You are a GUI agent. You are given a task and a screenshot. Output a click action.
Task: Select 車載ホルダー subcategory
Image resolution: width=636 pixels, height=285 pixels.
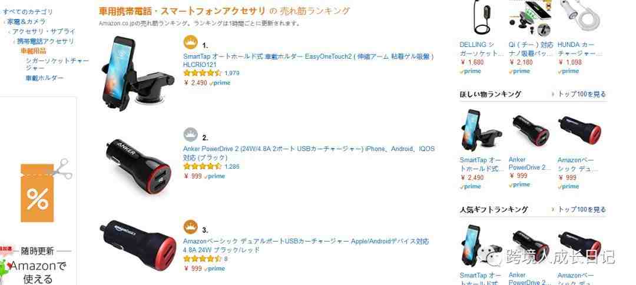tap(45, 78)
